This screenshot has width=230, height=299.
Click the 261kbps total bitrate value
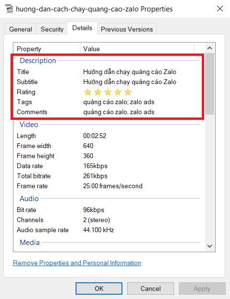[95, 176]
